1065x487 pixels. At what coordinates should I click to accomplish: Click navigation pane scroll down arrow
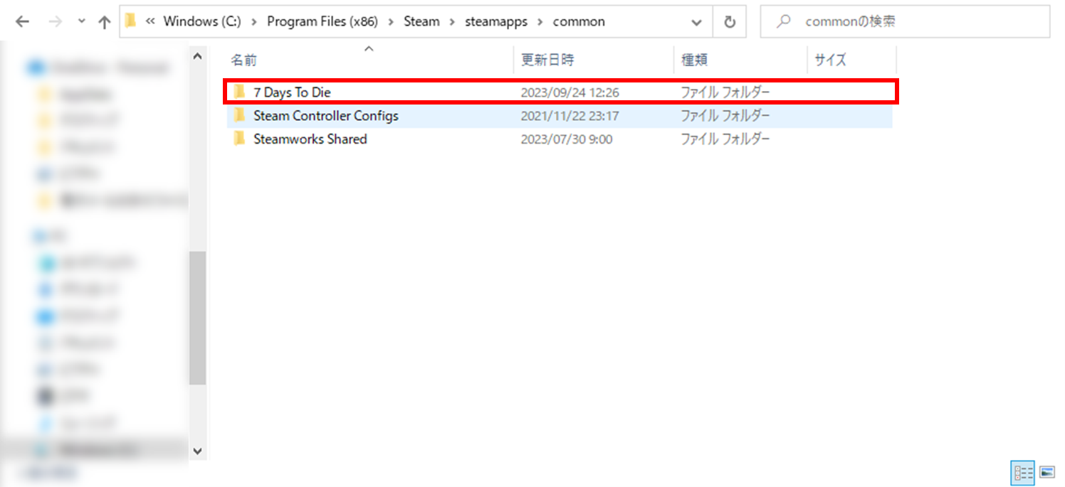tap(198, 451)
